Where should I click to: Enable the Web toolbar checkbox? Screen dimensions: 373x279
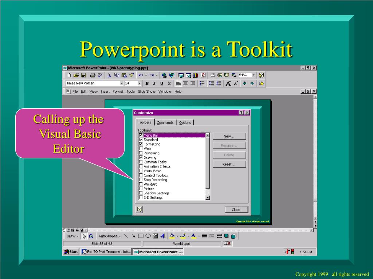click(x=141, y=149)
